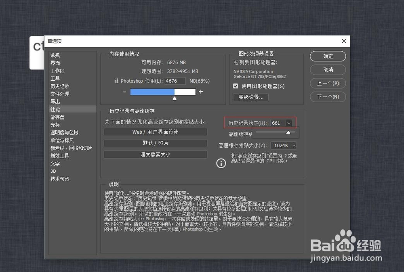Open the 文字 preferences category
This screenshot has width=404, height=272.
pyautogui.click(x=55, y=163)
